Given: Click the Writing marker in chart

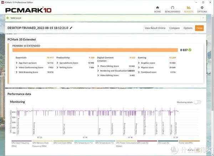Looking at the screenshot, I should click(100, 131).
